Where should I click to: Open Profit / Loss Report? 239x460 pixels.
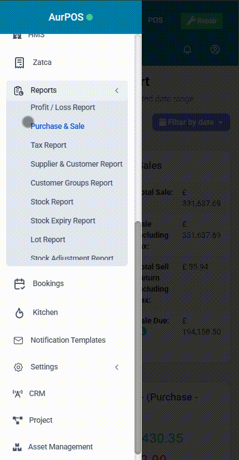click(63, 107)
